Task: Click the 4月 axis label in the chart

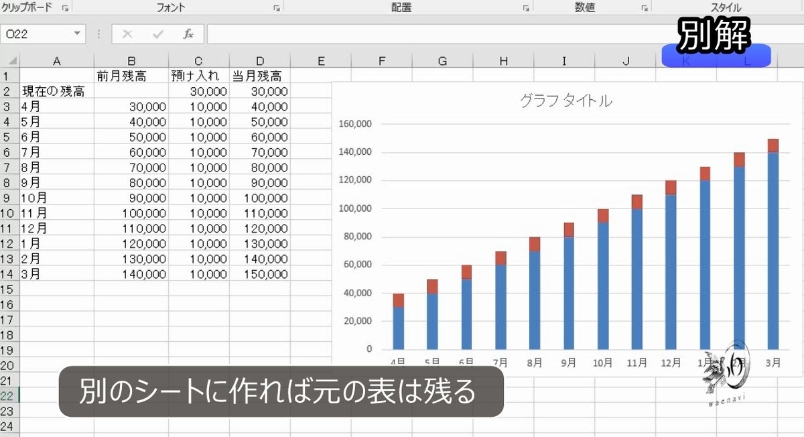Action: coord(399,360)
